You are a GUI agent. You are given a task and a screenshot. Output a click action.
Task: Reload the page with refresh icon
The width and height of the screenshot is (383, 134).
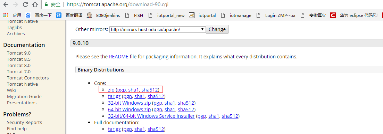pos(25,4)
